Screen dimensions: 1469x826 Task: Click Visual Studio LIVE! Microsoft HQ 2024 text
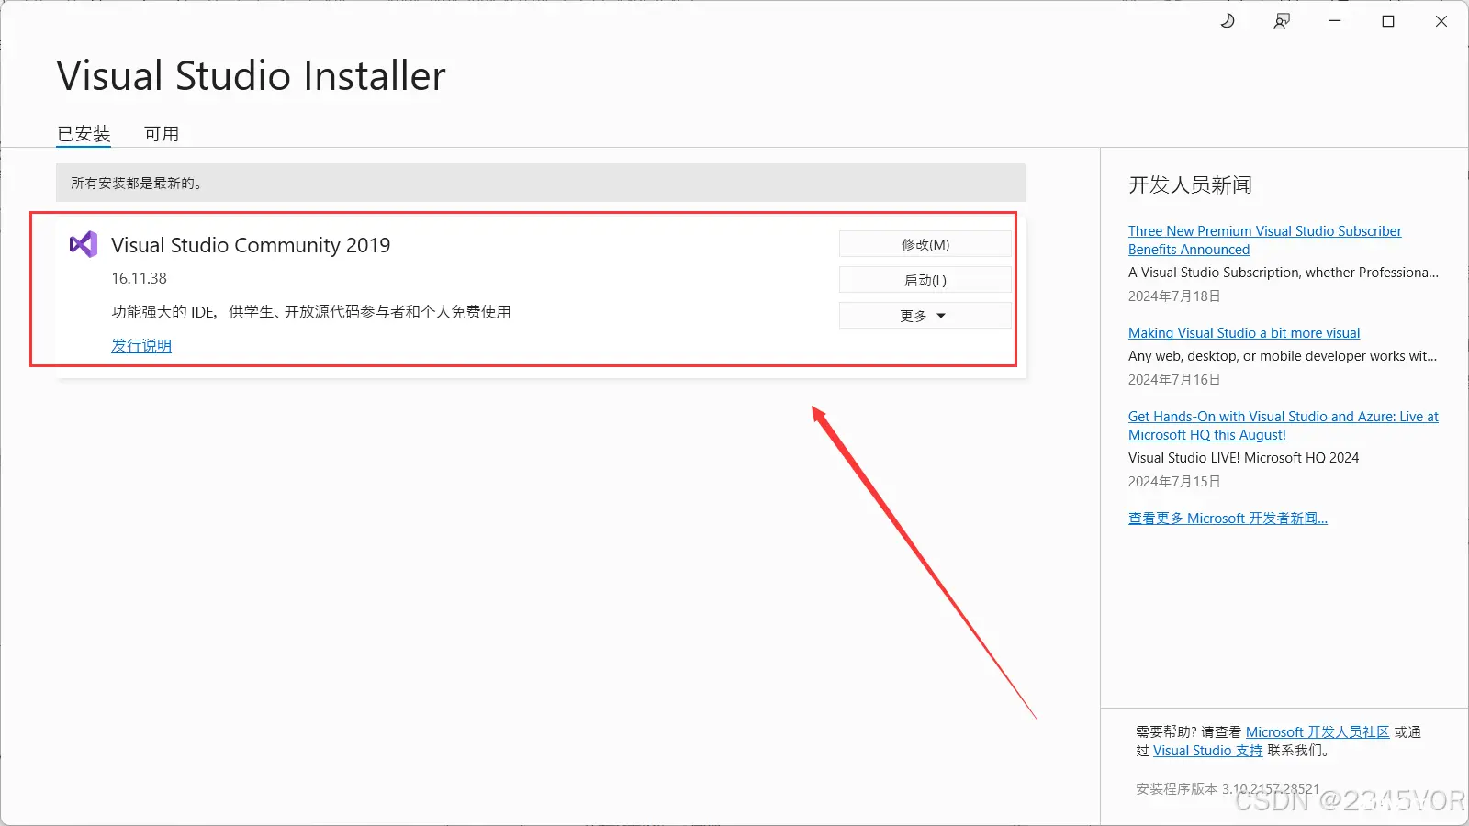[1244, 458]
